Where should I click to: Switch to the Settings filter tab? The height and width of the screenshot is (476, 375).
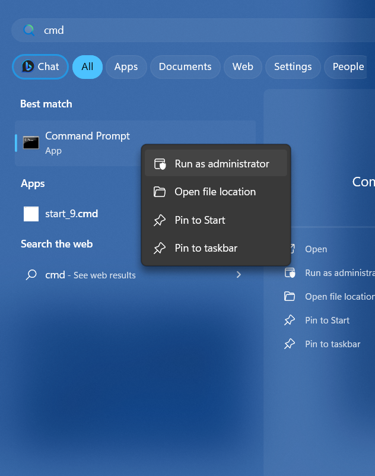click(x=293, y=67)
